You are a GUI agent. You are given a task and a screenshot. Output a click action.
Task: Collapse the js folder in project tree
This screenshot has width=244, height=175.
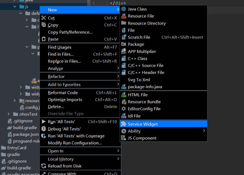tap(14, 6)
